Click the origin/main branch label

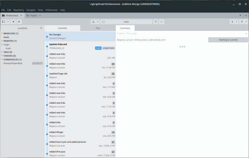click(x=108, y=48)
